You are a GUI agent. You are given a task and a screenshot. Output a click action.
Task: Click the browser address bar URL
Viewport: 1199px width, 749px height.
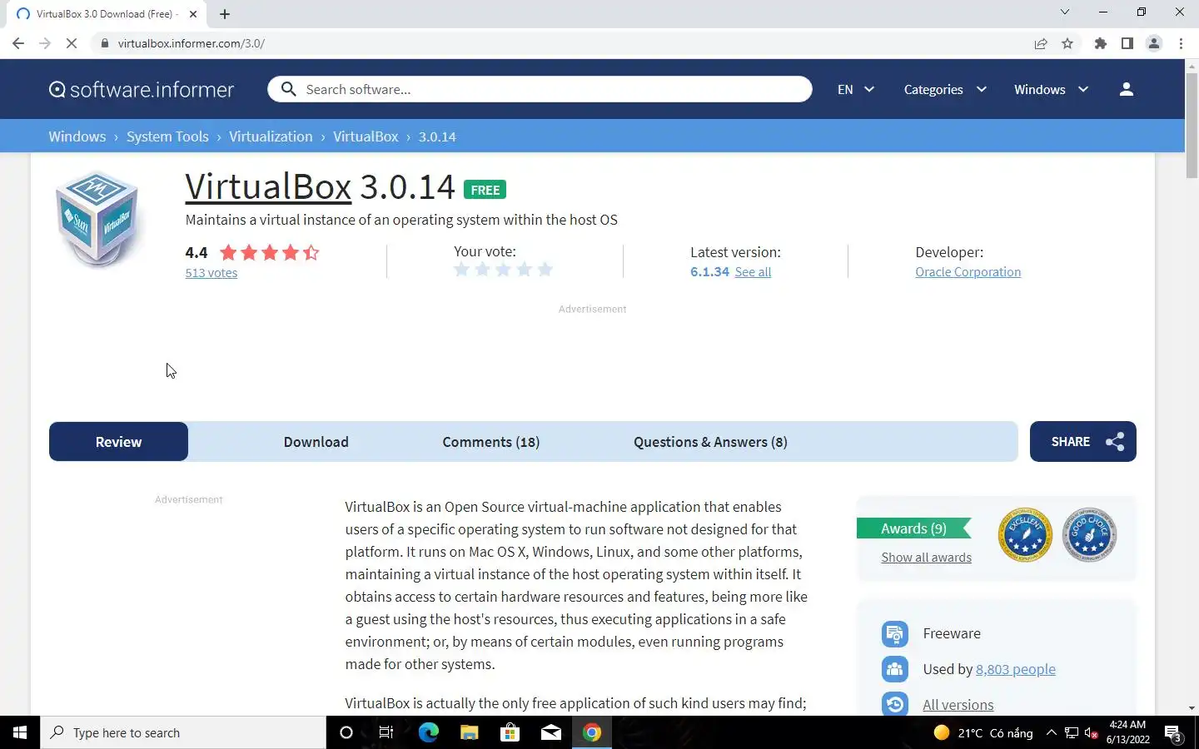click(192, 43)
